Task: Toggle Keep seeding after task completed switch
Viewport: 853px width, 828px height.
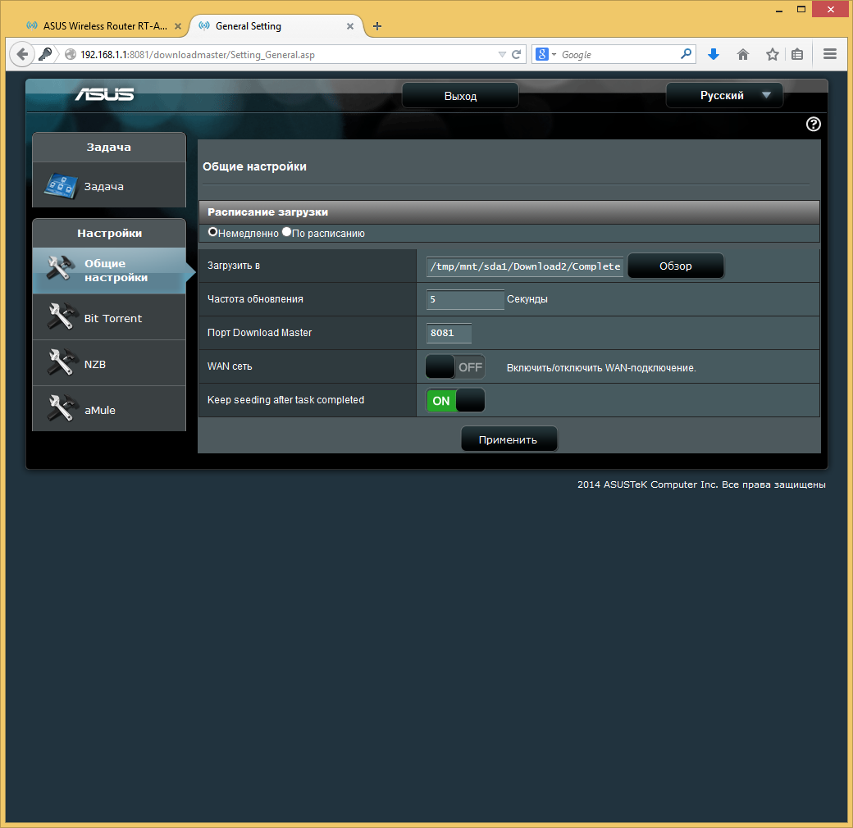Action: (454, 401)
